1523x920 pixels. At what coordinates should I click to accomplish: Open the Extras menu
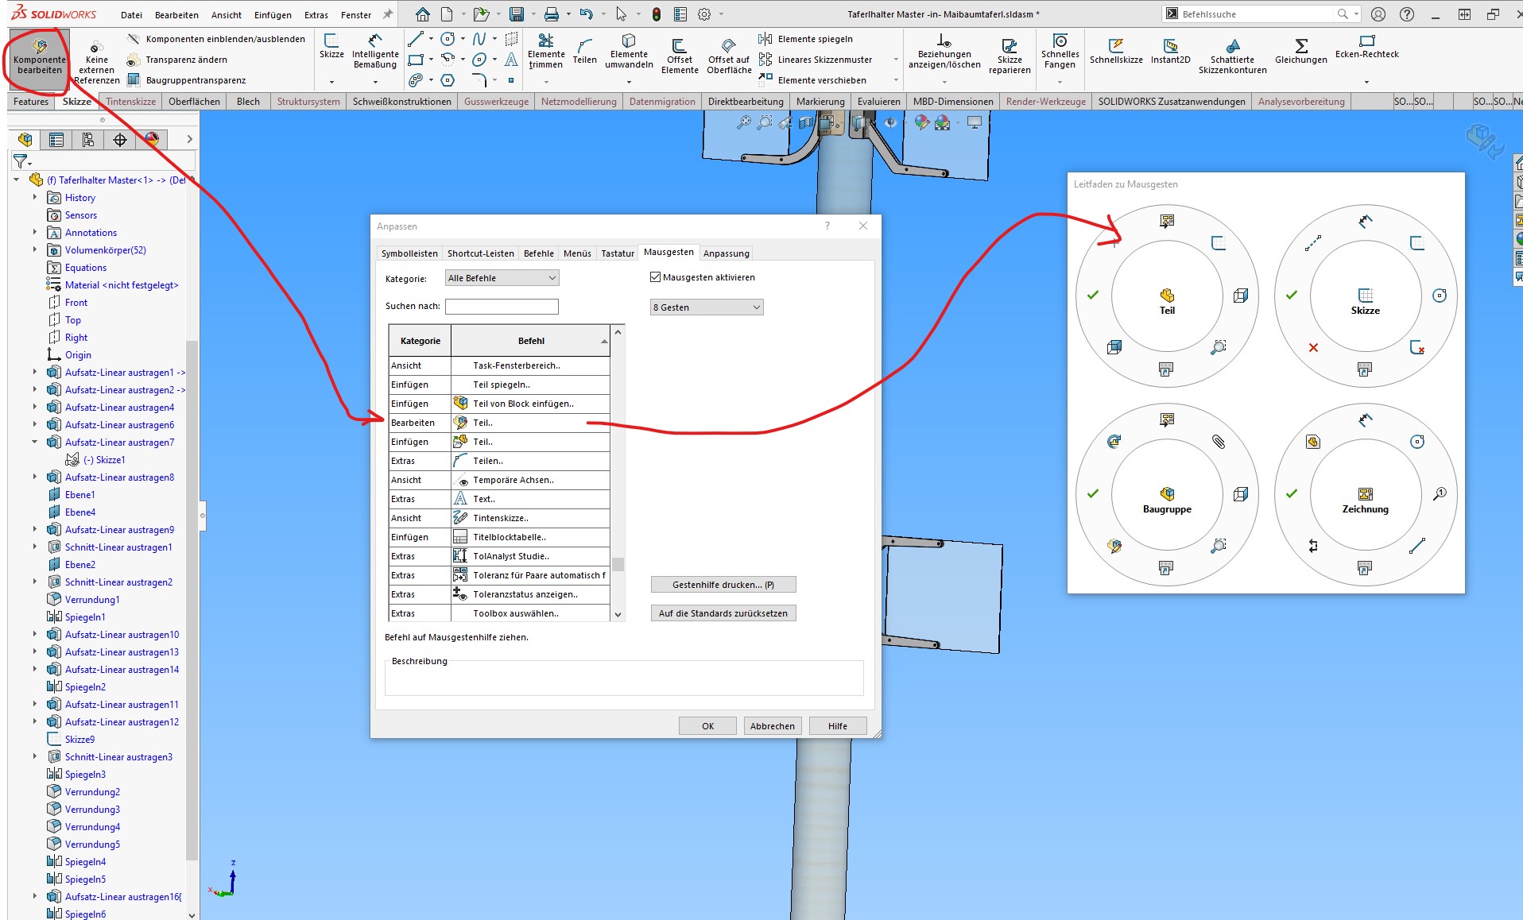point(316,15)
